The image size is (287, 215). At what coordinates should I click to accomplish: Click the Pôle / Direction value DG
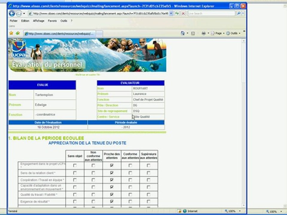[135, 105]
